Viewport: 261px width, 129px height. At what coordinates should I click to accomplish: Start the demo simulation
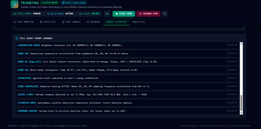124,14
